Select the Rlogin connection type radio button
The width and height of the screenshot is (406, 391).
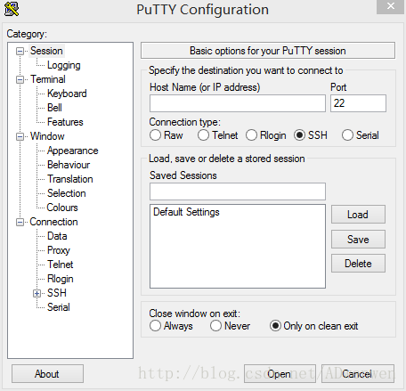click(251, 135)
